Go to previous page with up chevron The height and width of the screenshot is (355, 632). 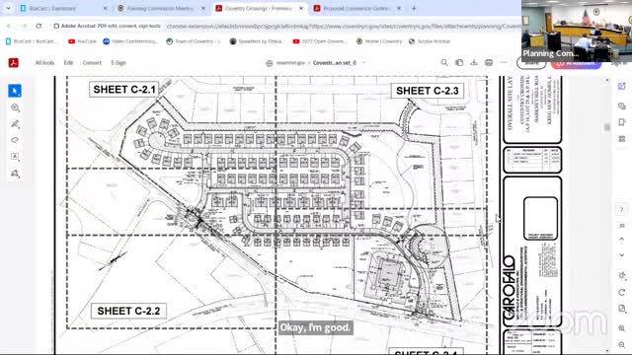(621, 240)
